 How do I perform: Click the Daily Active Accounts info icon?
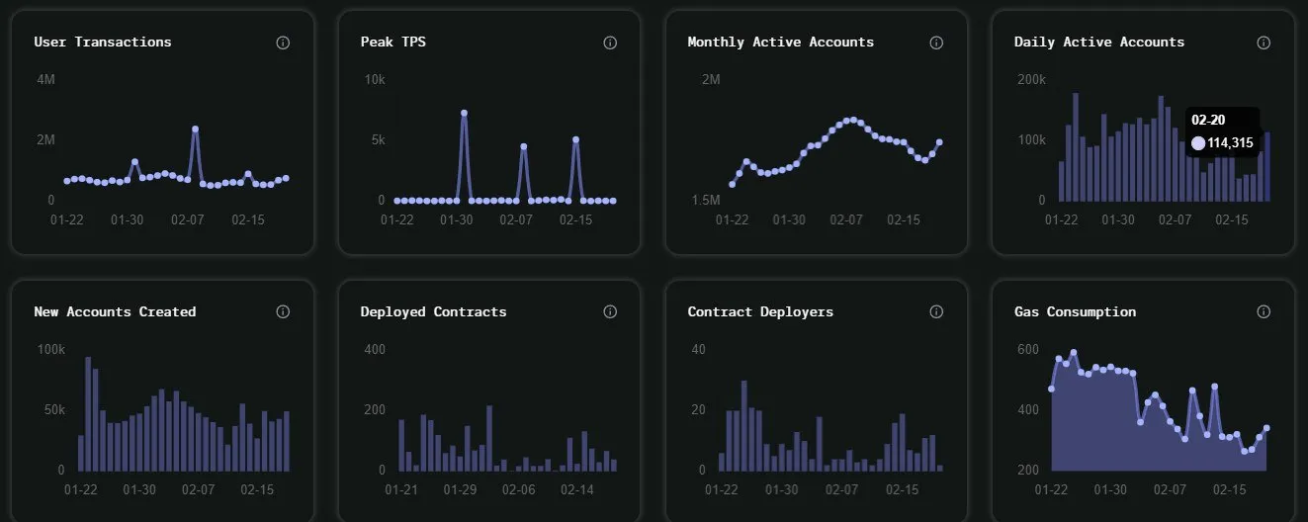pos(1264,43)
